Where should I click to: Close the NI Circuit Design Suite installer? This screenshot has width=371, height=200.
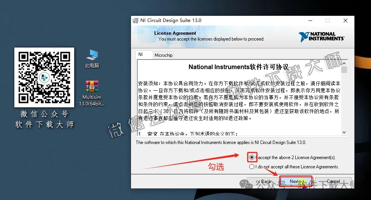[345, 20]
